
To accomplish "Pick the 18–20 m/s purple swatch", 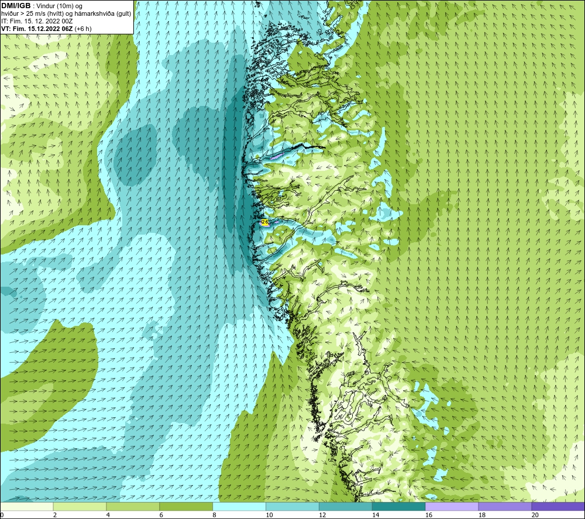I will pos(505,506).
